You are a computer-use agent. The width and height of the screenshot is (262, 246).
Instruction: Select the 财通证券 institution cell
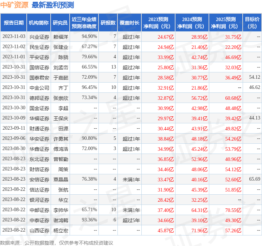point(39,128)
